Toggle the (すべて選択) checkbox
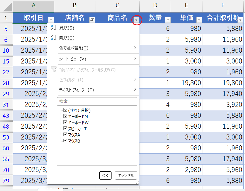The width and height of the screenshot is (245, 191). coord(65,110)
